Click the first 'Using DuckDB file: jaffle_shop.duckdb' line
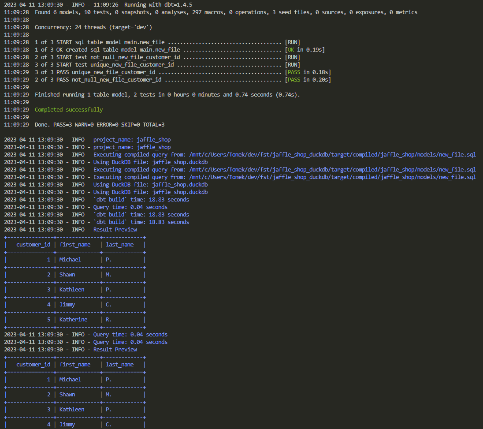The width and height of the screenshot is (483, 429). coord(151,162)
